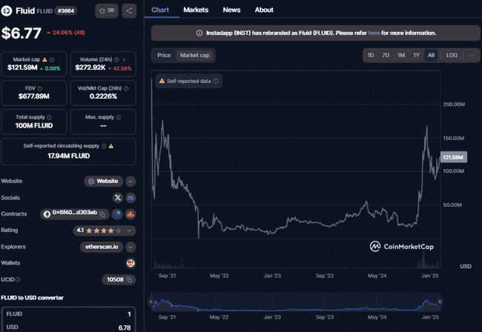Click the mini overview chart navigator
482x332 pixels.
295,302
